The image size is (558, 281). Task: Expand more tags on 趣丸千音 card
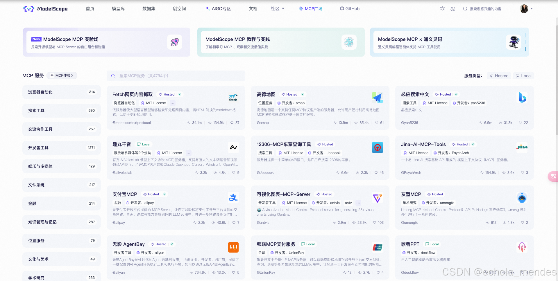click(x=189, y=153)
